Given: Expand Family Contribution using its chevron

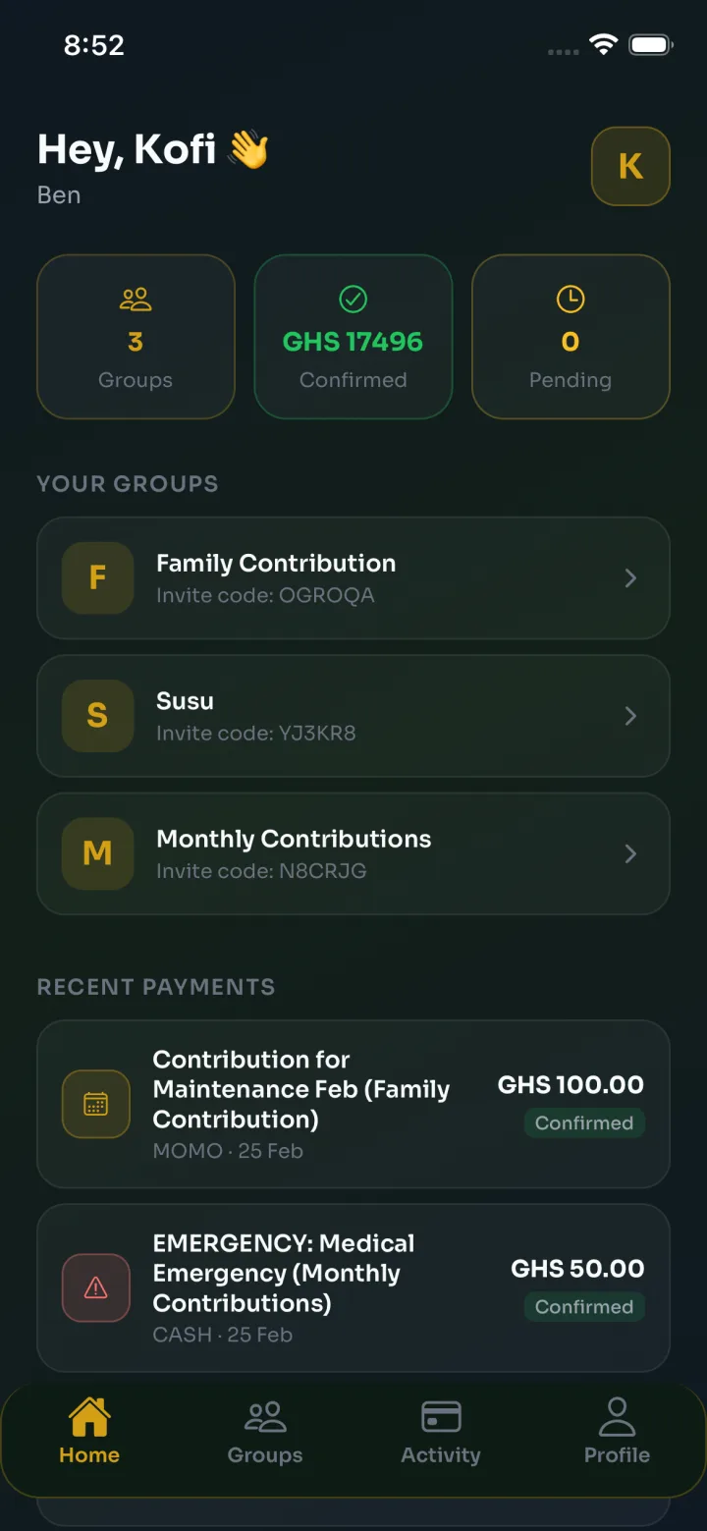Looking at the screenshot, I should click(631, 578).
